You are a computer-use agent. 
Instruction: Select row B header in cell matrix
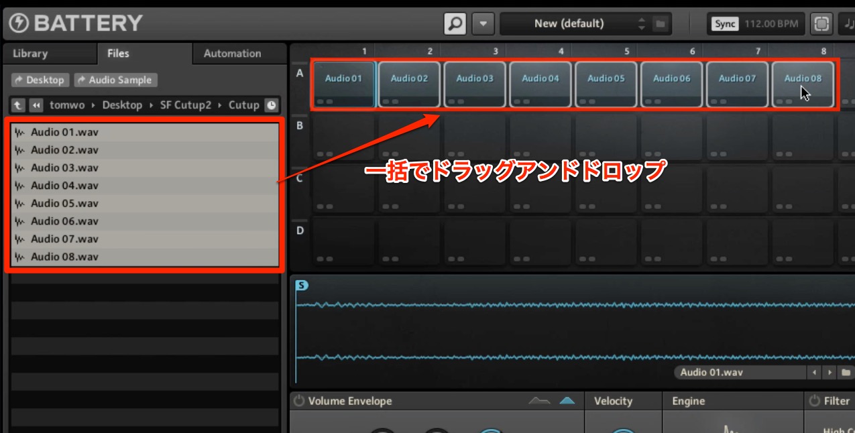tap(300, 125)
